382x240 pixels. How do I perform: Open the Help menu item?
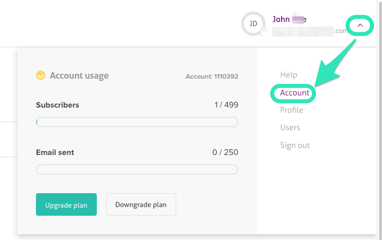pos(289,75)
